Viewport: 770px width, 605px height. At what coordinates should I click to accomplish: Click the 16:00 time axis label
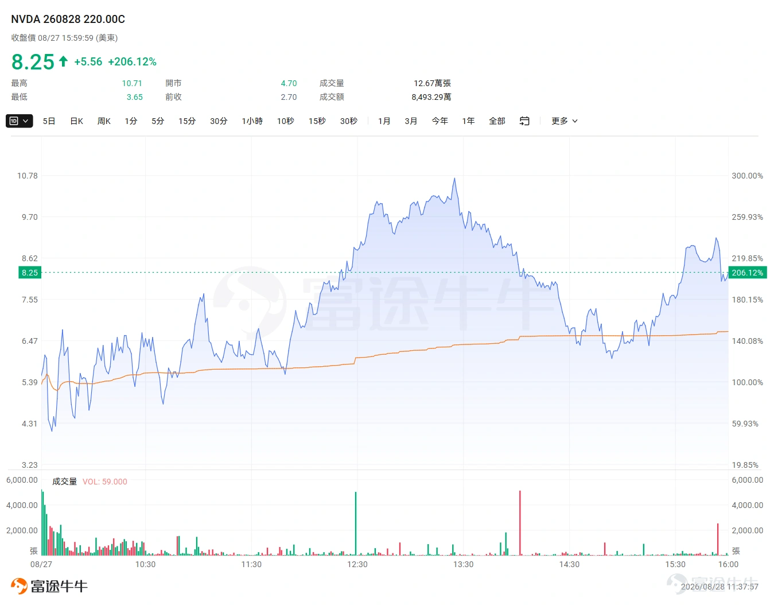click(728, 564)
